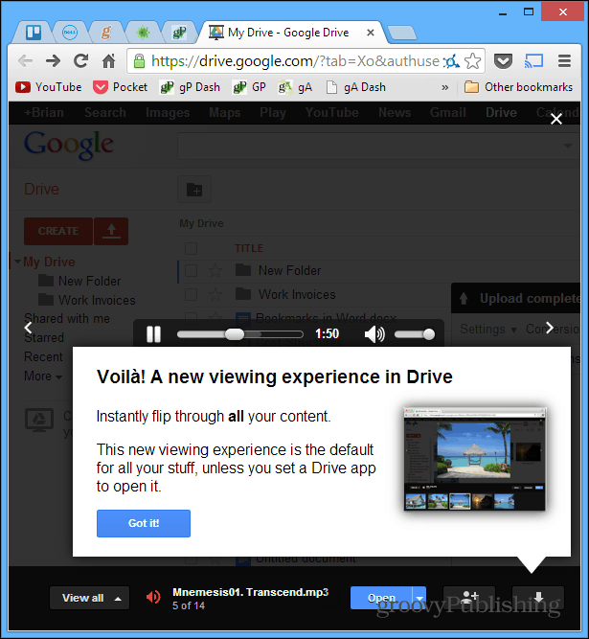Adjust the volume slider
This screenshot has width=589, height=639.
coord(415,334)
